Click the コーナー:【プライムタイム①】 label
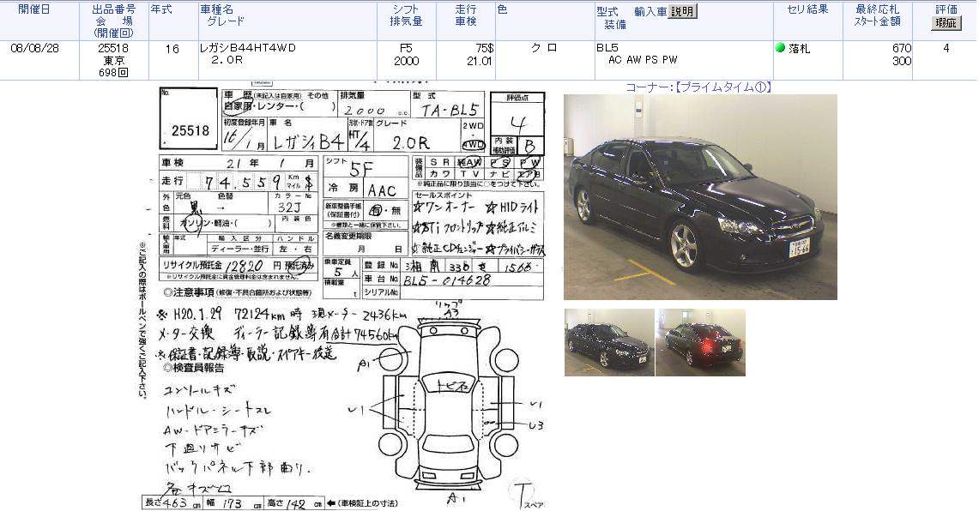Screen dimensions: 979x511 [699, 87]
